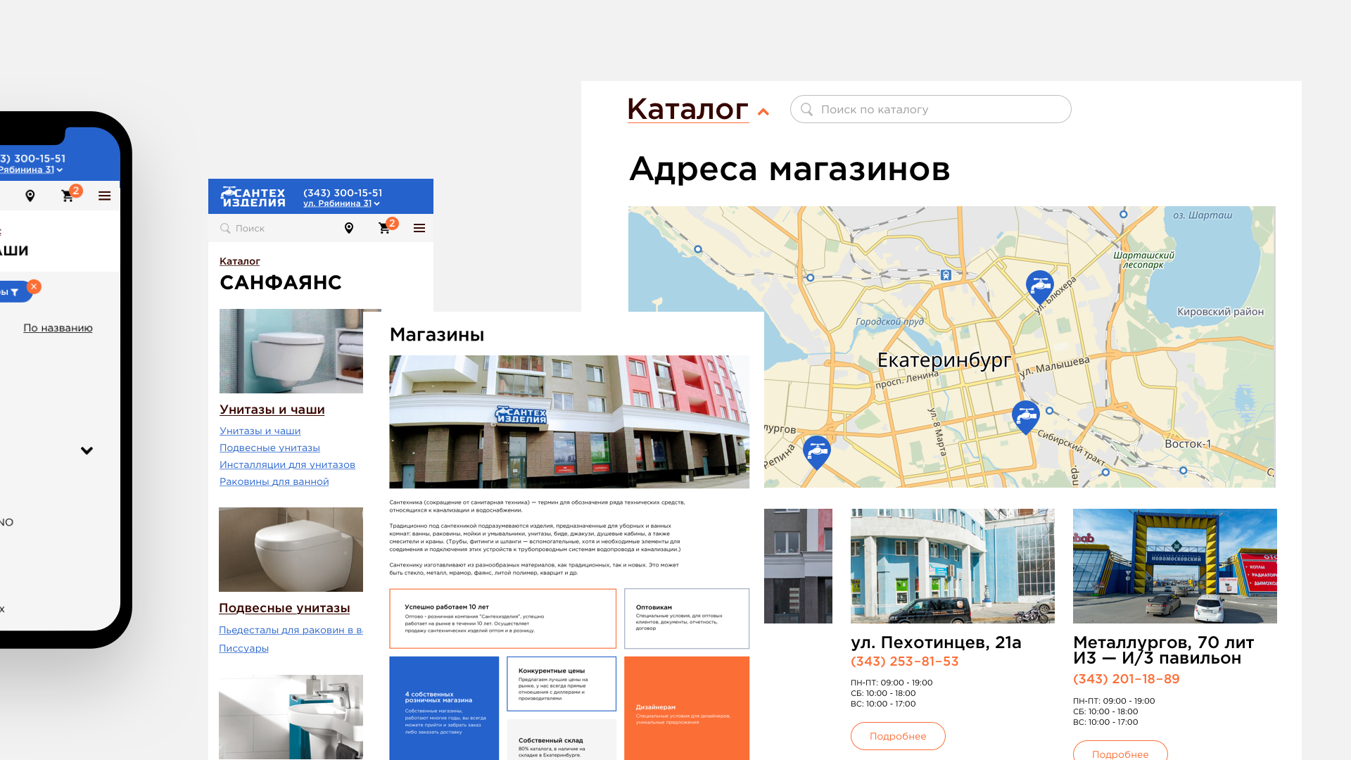
Task: Call phone number (343) 253-81-53
Action: [905, 661]
